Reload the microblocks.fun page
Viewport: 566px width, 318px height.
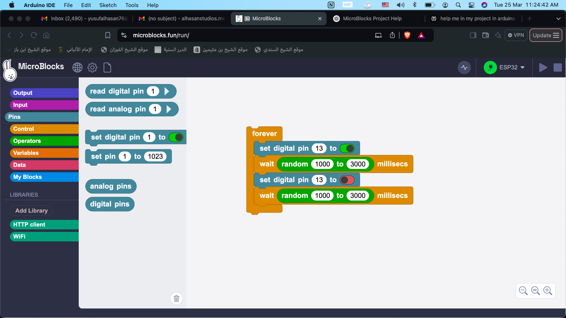[34, 35]
